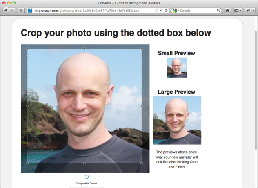The height and width of the screenshot is (188, 258).
Task: Open the Google search engine selector dropdown
Action: 176,11
